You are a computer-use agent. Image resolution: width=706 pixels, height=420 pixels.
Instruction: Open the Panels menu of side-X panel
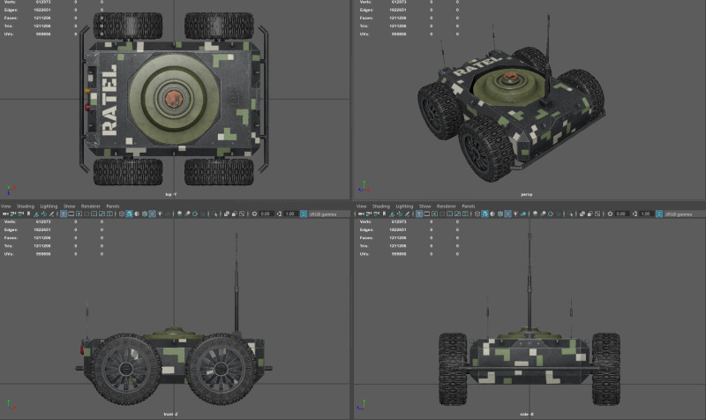point(465,206)
